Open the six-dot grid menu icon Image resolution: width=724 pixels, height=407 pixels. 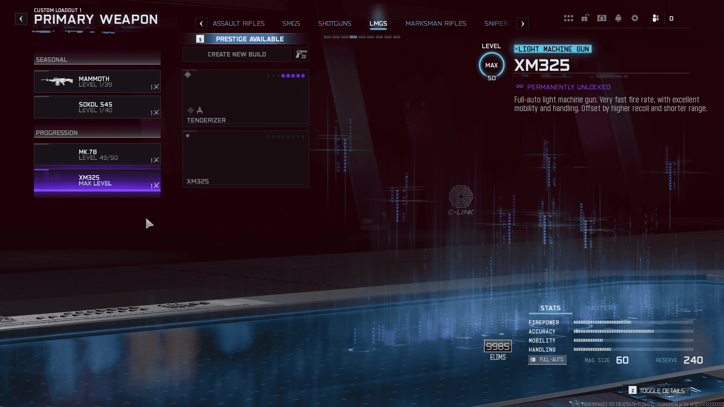tap(568, 18)
